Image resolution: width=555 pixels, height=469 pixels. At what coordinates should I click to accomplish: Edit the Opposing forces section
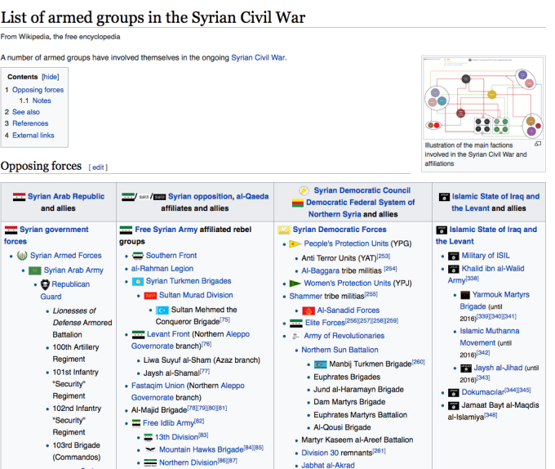coord(98,167)
